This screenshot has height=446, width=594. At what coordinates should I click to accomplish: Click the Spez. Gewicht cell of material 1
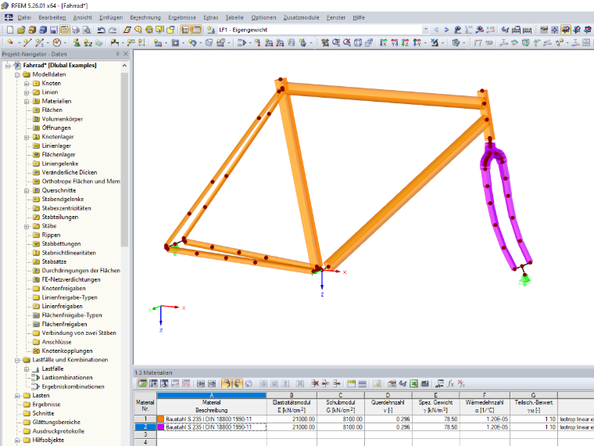435,419
